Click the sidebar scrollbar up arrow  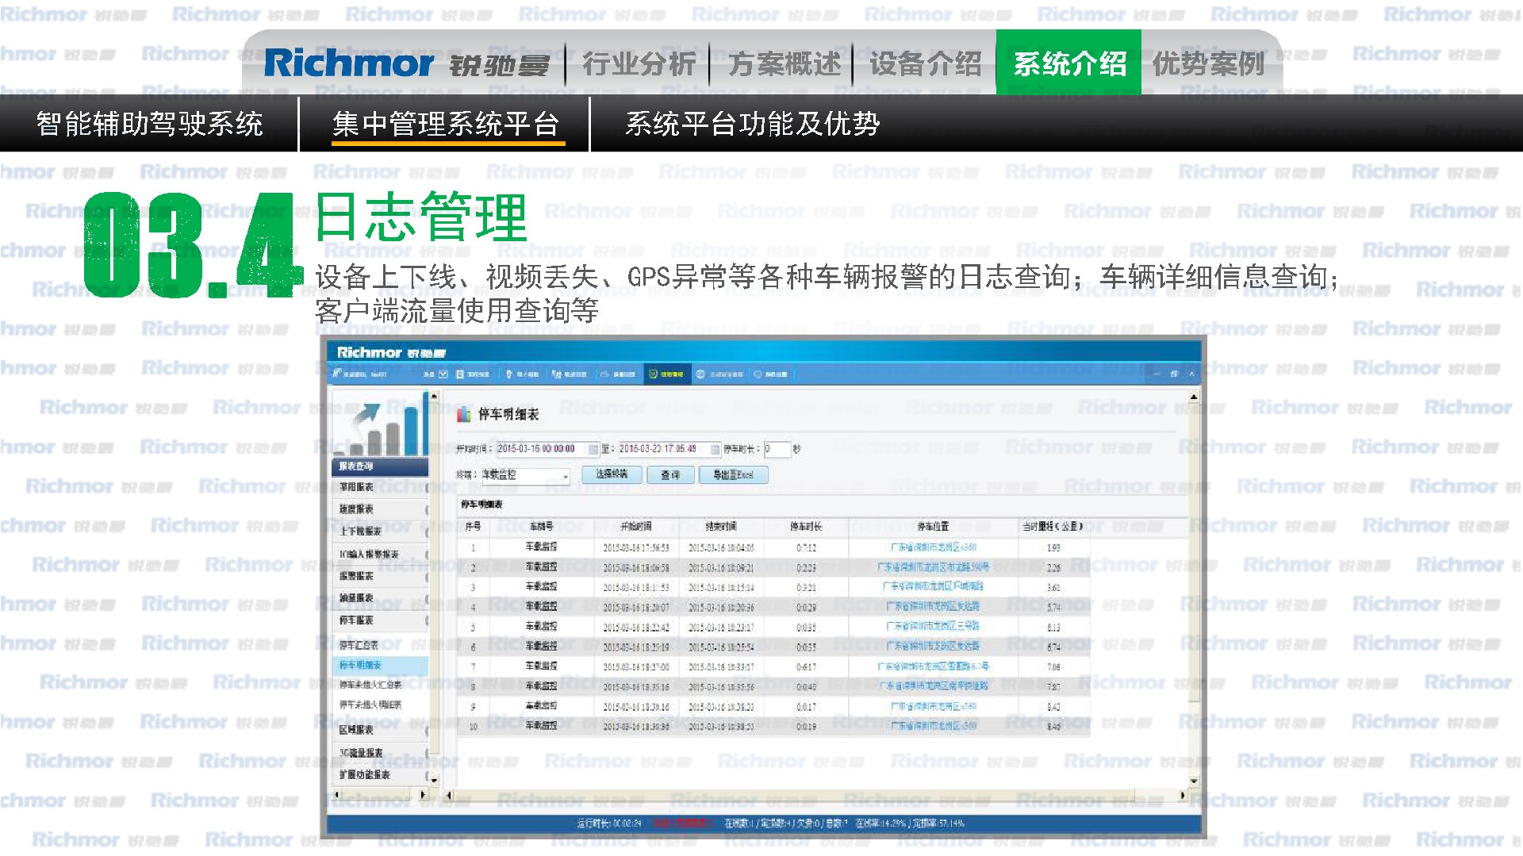click(x=434, y=396)
